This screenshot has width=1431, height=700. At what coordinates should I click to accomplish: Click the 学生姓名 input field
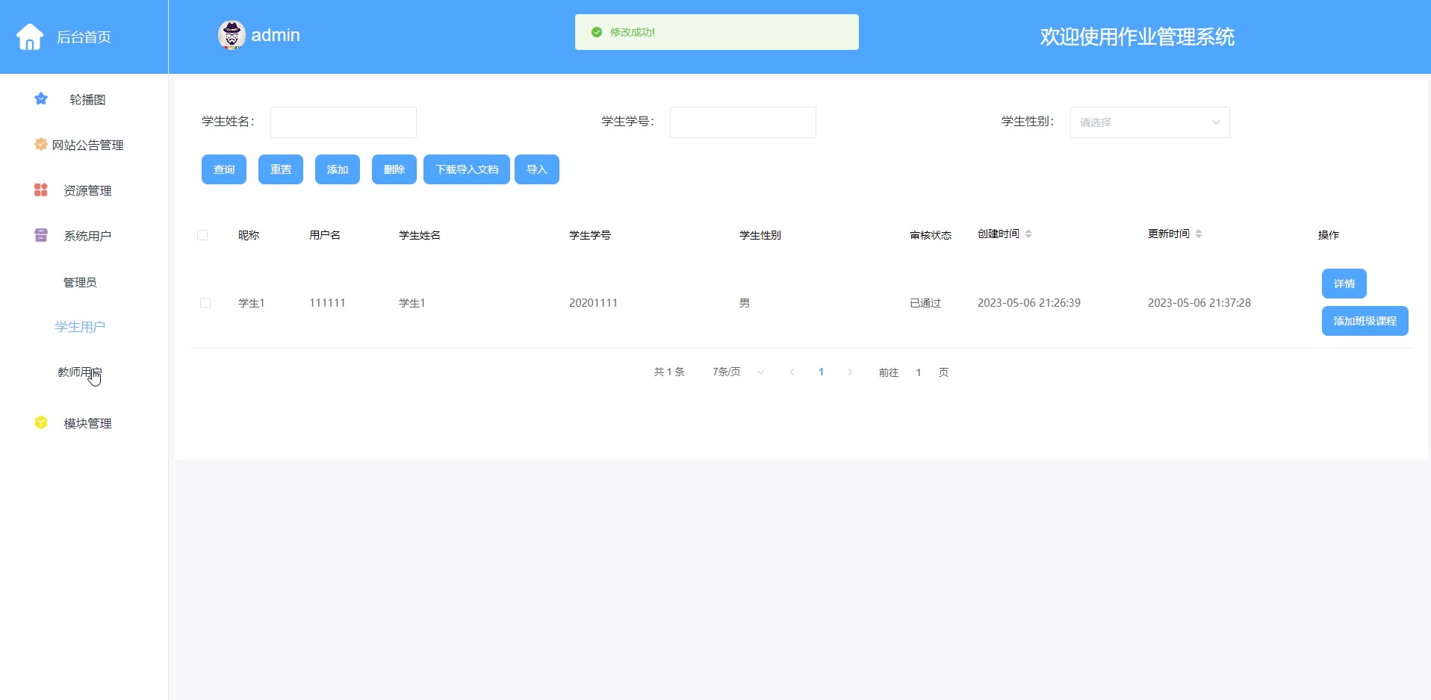344,122
